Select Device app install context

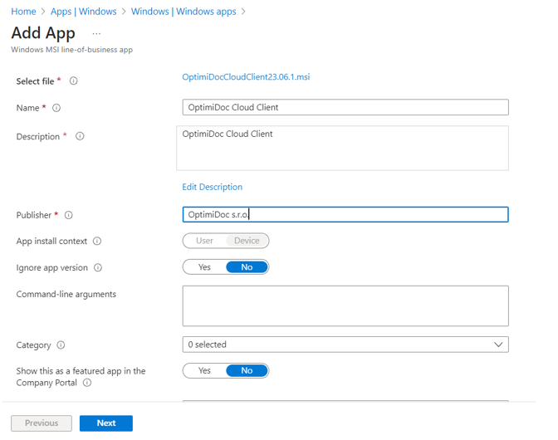pyautogui.click(x=247, y=241)
